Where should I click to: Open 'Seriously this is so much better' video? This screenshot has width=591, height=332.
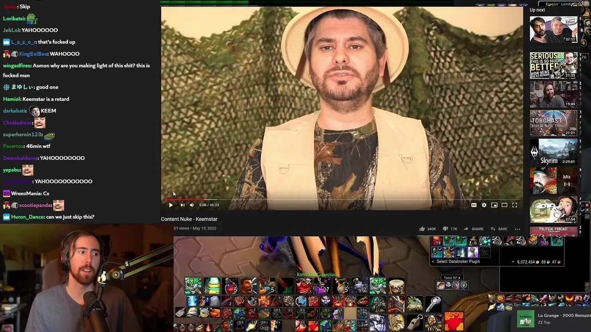tap(553, 65)
